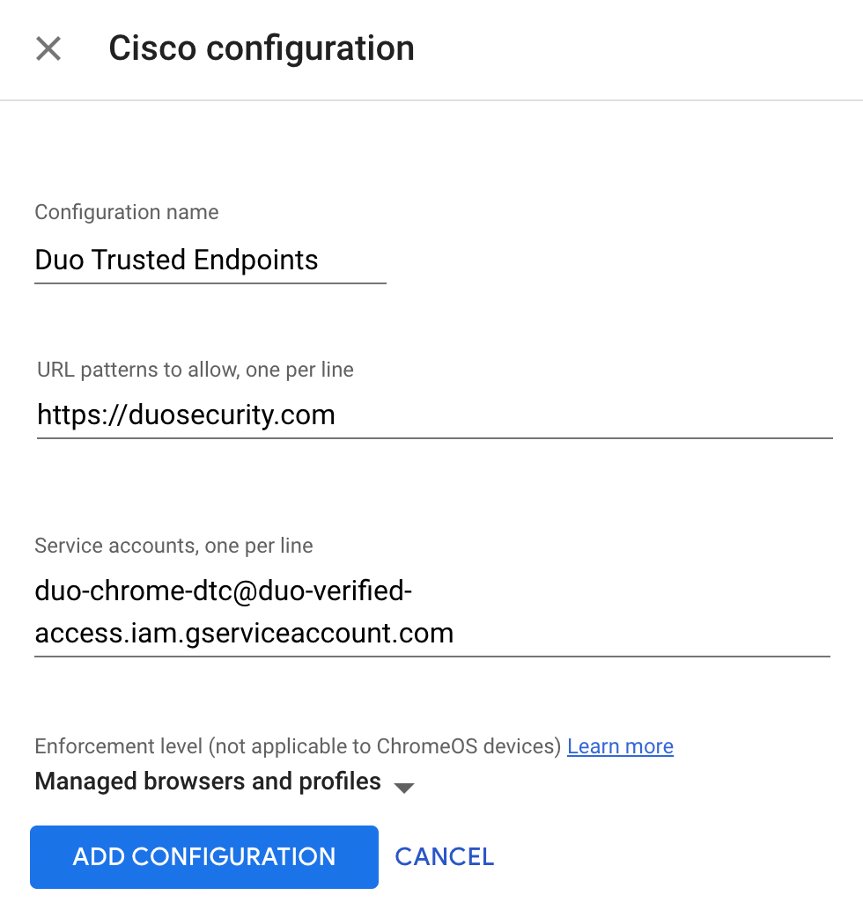Click the 'Configuration name' label

click(x=127, y=212)
